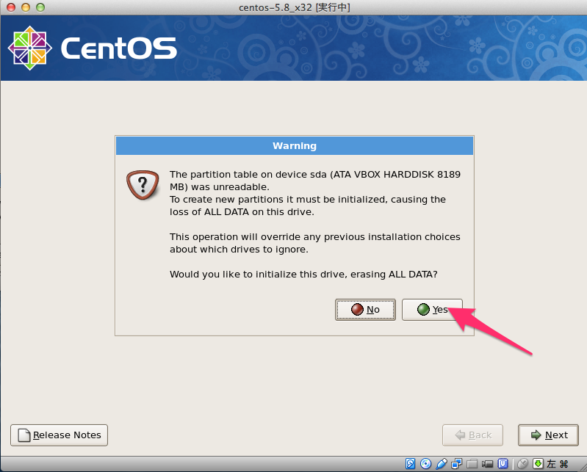Open VirtualBox video capture indicator

click(487, 464)
